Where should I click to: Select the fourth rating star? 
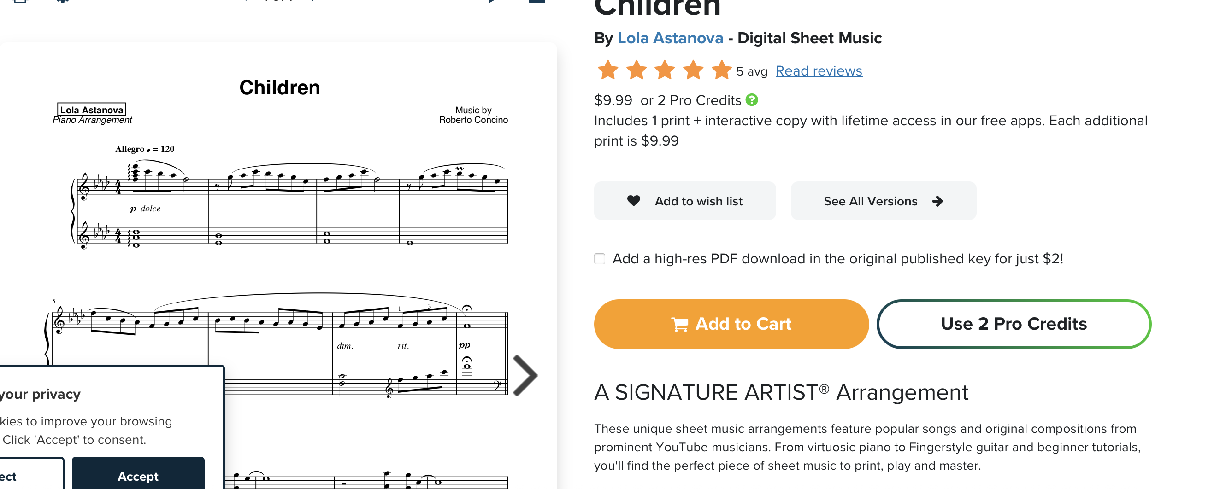[x=694, y=70]
